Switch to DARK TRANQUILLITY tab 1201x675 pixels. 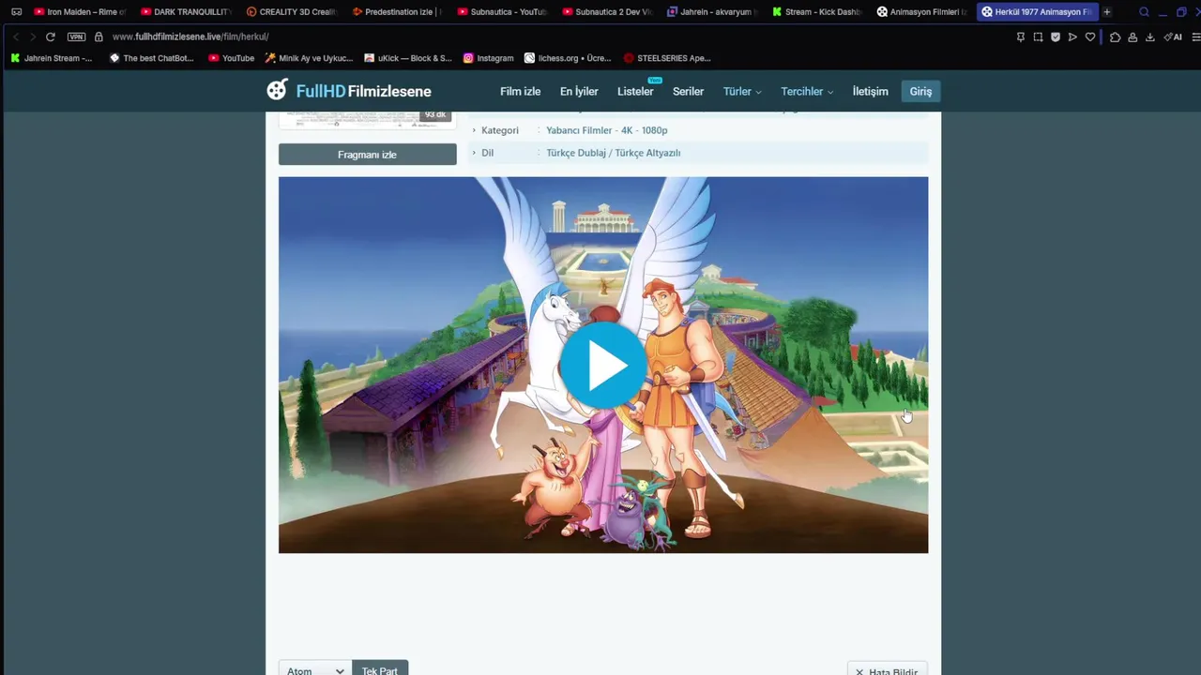pos(186,12)
